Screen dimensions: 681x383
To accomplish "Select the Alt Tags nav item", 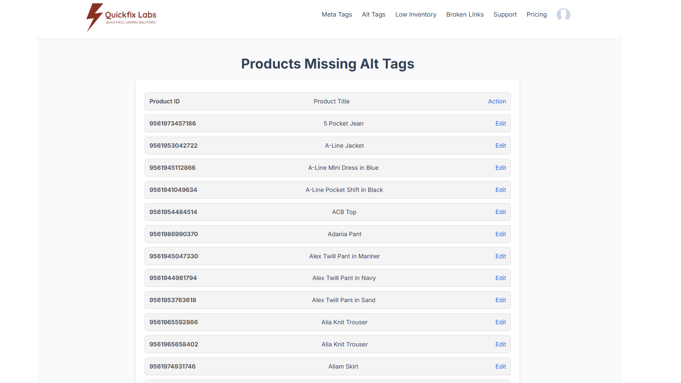I will (x=373, y=14).
